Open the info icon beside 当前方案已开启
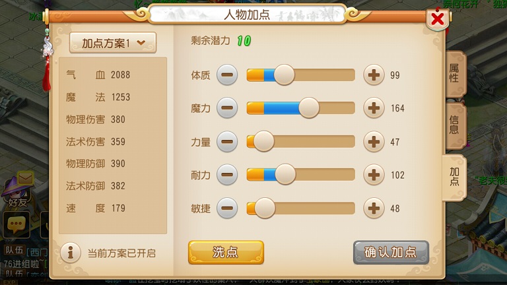The image size is (507, 285). [71, 253]
